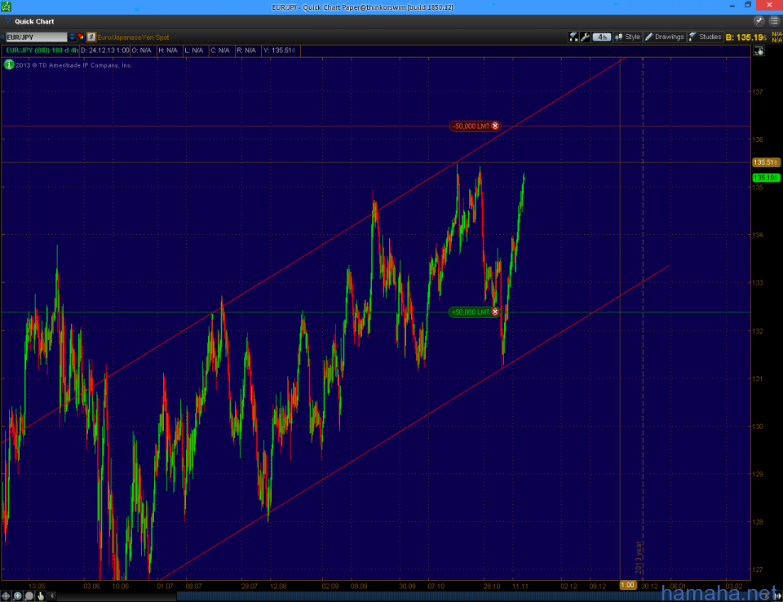Open the chart settings wrench icon
The width and height of the screenshot is (783, 602).
(585, 37)
